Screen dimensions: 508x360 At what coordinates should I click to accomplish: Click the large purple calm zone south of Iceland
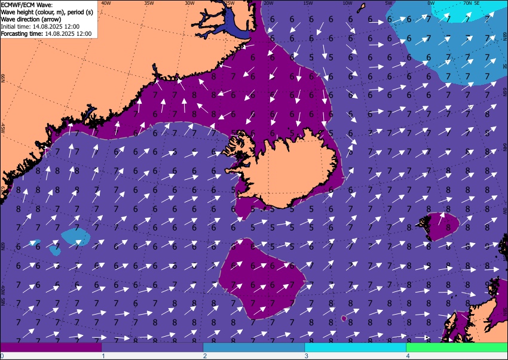pos(262,278)
